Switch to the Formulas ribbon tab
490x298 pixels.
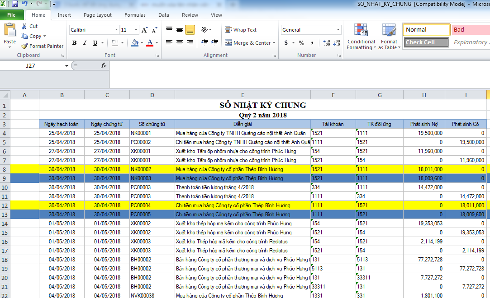tap(135, 15)
